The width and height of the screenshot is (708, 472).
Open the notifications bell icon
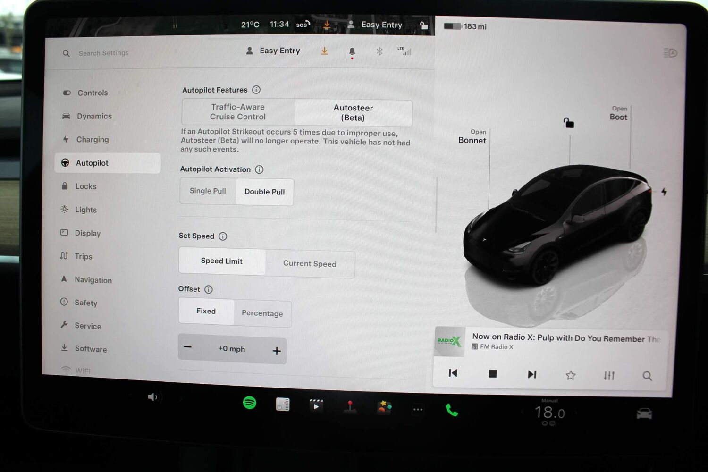point(352,51)
